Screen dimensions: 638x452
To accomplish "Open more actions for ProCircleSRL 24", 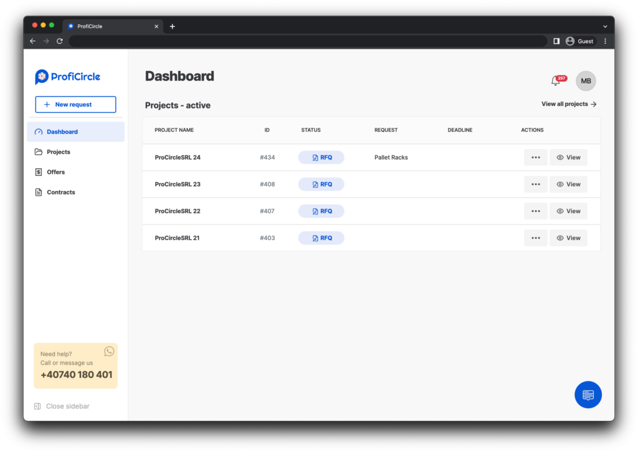I will 535,158.
